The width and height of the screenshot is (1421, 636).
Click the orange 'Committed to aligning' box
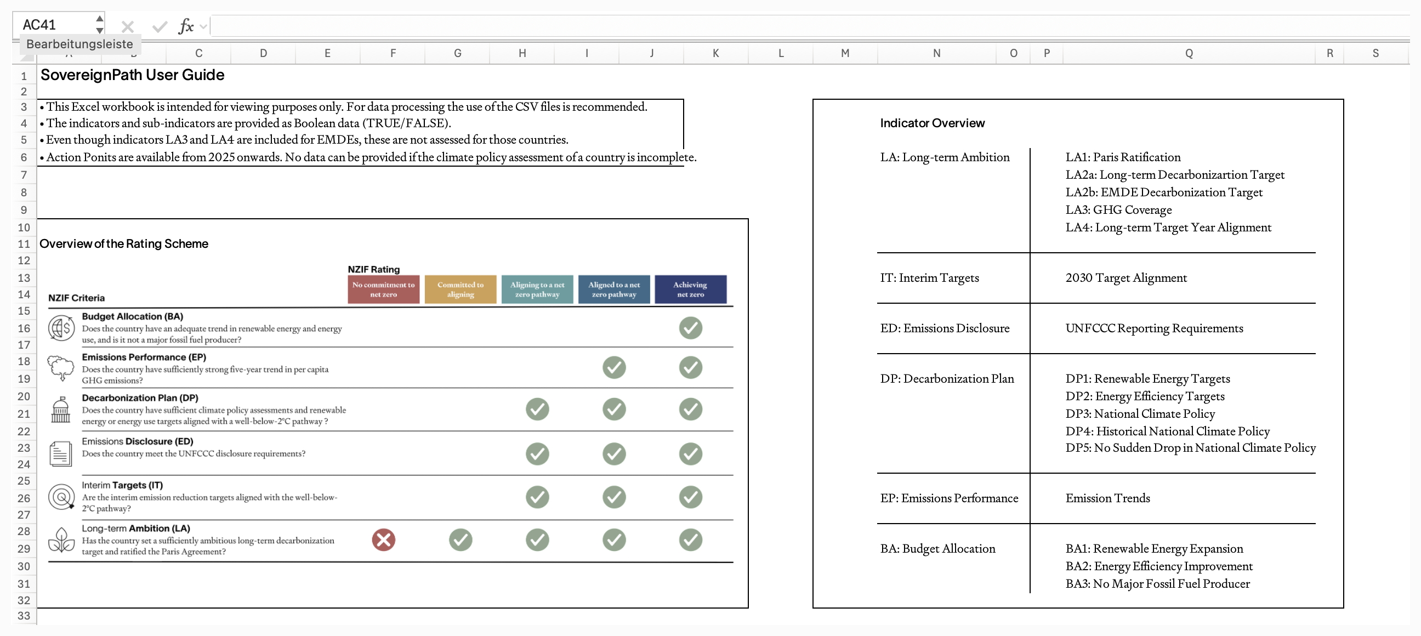(461, 289)
